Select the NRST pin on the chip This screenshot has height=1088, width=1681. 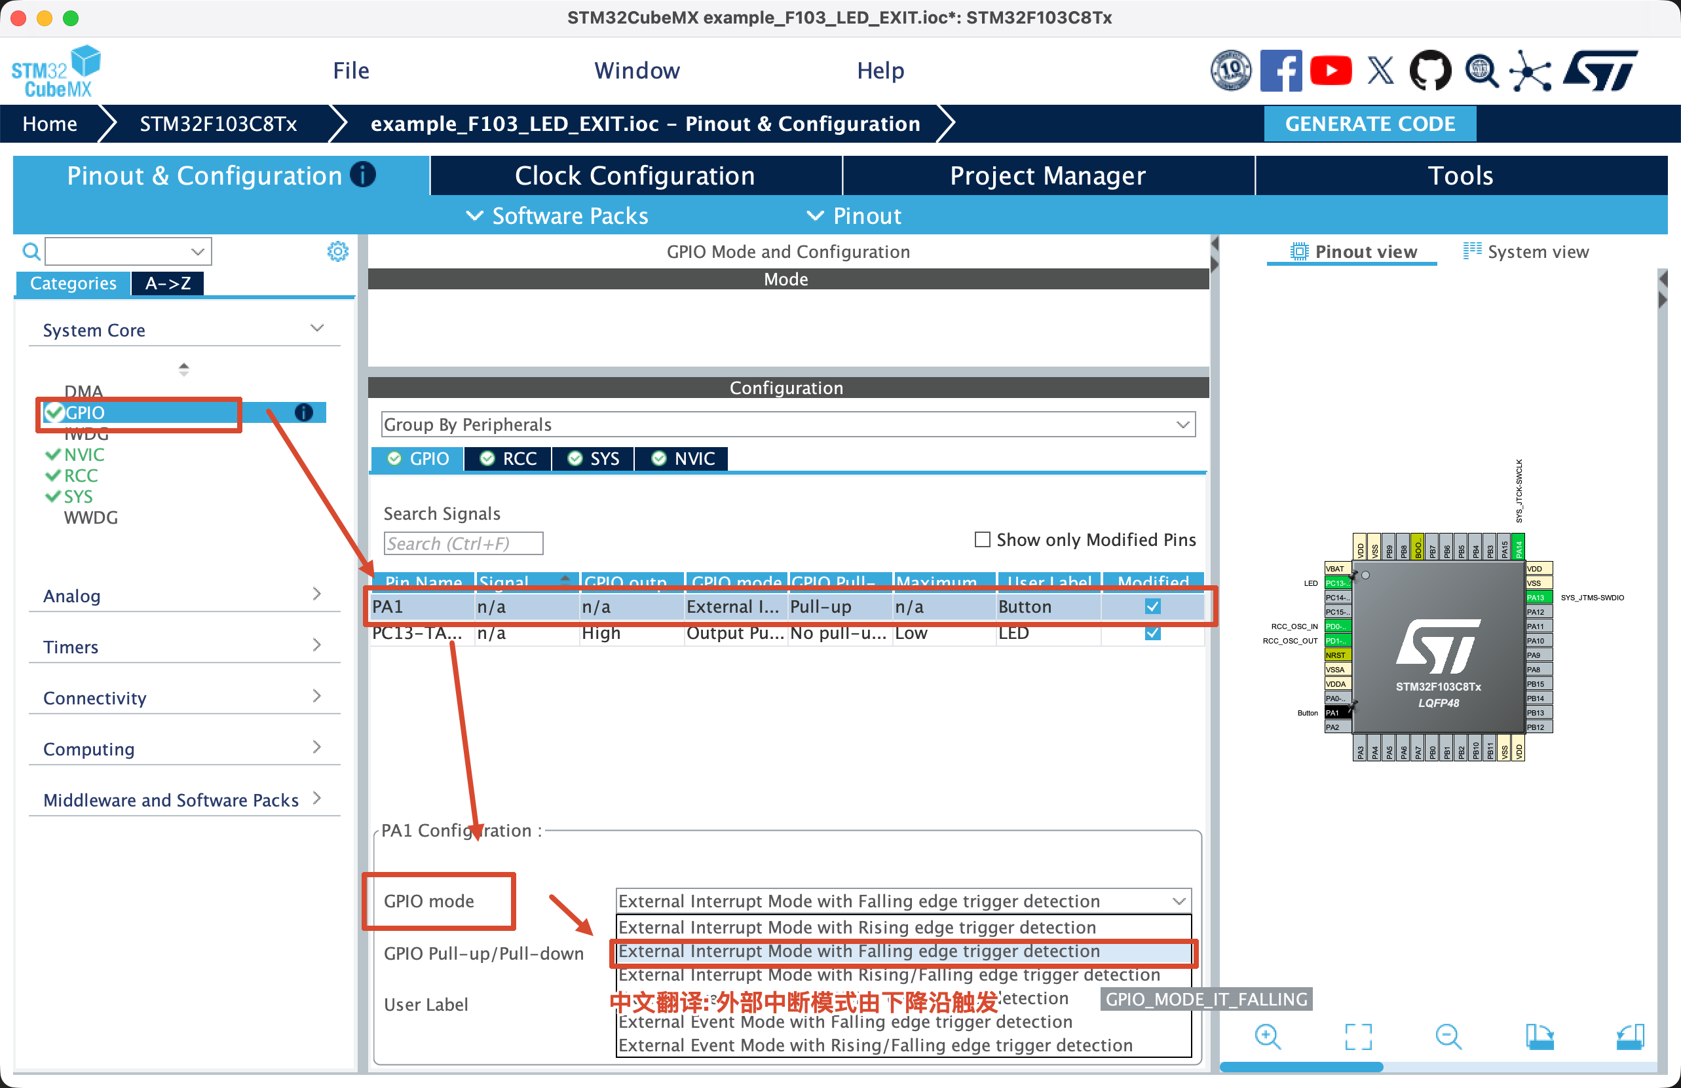coord(1337,655)
